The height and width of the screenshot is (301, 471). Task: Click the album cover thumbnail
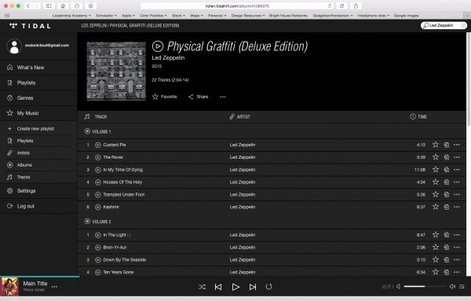click(x=116, y=71)
